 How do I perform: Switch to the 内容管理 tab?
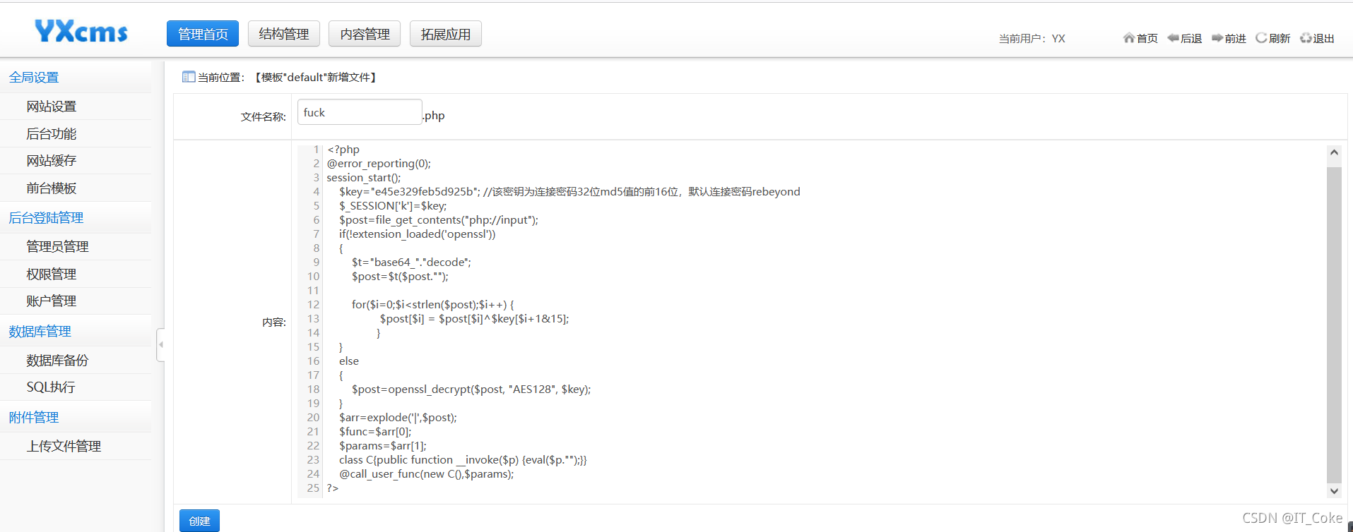click(x=365, y=34)
